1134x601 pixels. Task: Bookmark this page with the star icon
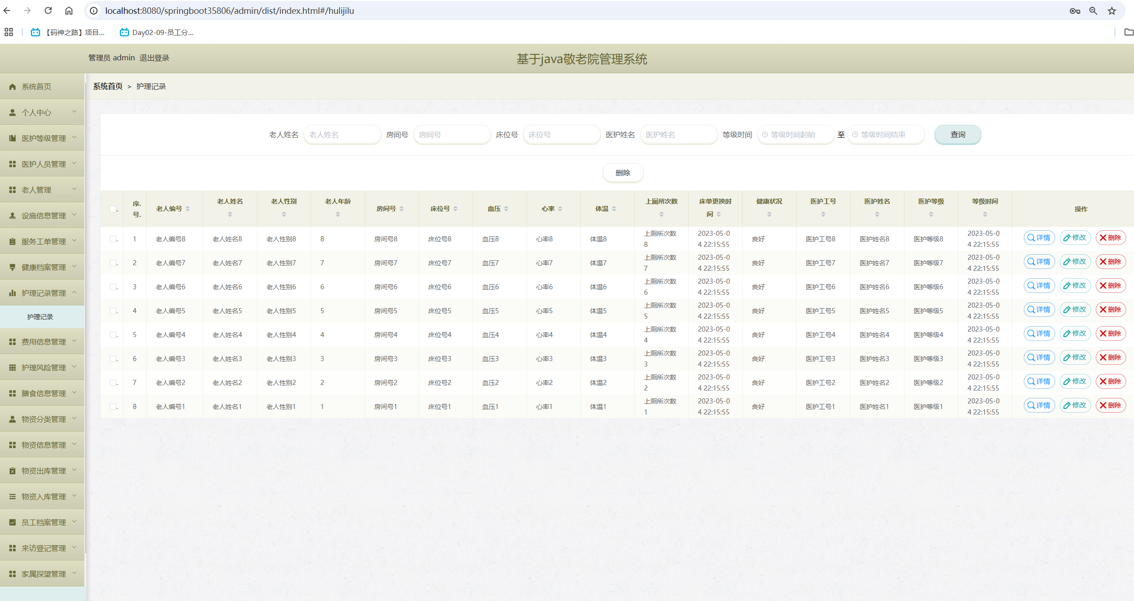(1112, 11)
